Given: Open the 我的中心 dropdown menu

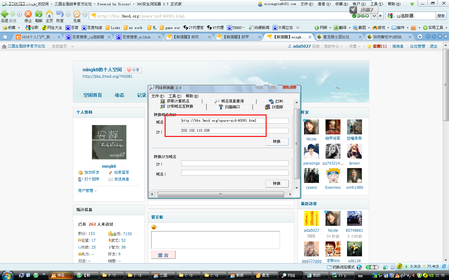Looking at the screenshot, I should 333,46.
